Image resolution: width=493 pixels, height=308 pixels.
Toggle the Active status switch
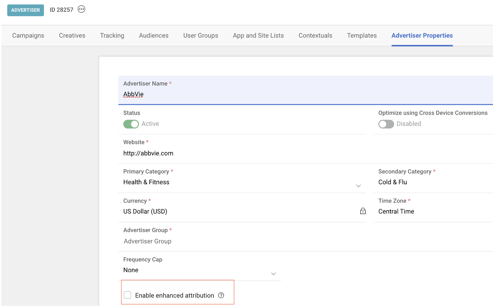[131, 124]
